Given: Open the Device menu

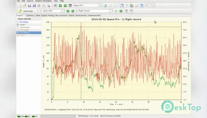Looking at the screenshot, I should tap(30, 1).
